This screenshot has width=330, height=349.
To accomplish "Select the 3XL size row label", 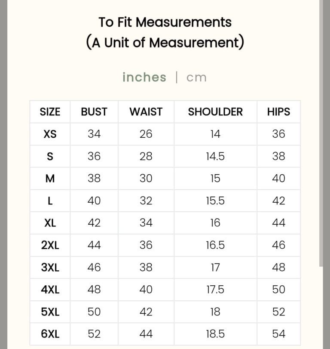I will click(50, 267).
